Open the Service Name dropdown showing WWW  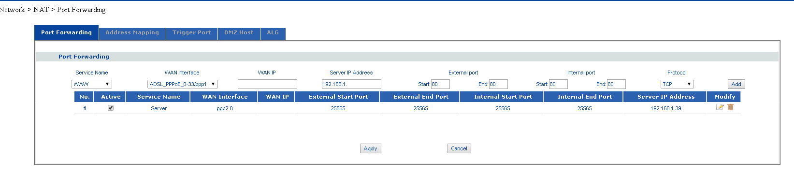[92, 84]
